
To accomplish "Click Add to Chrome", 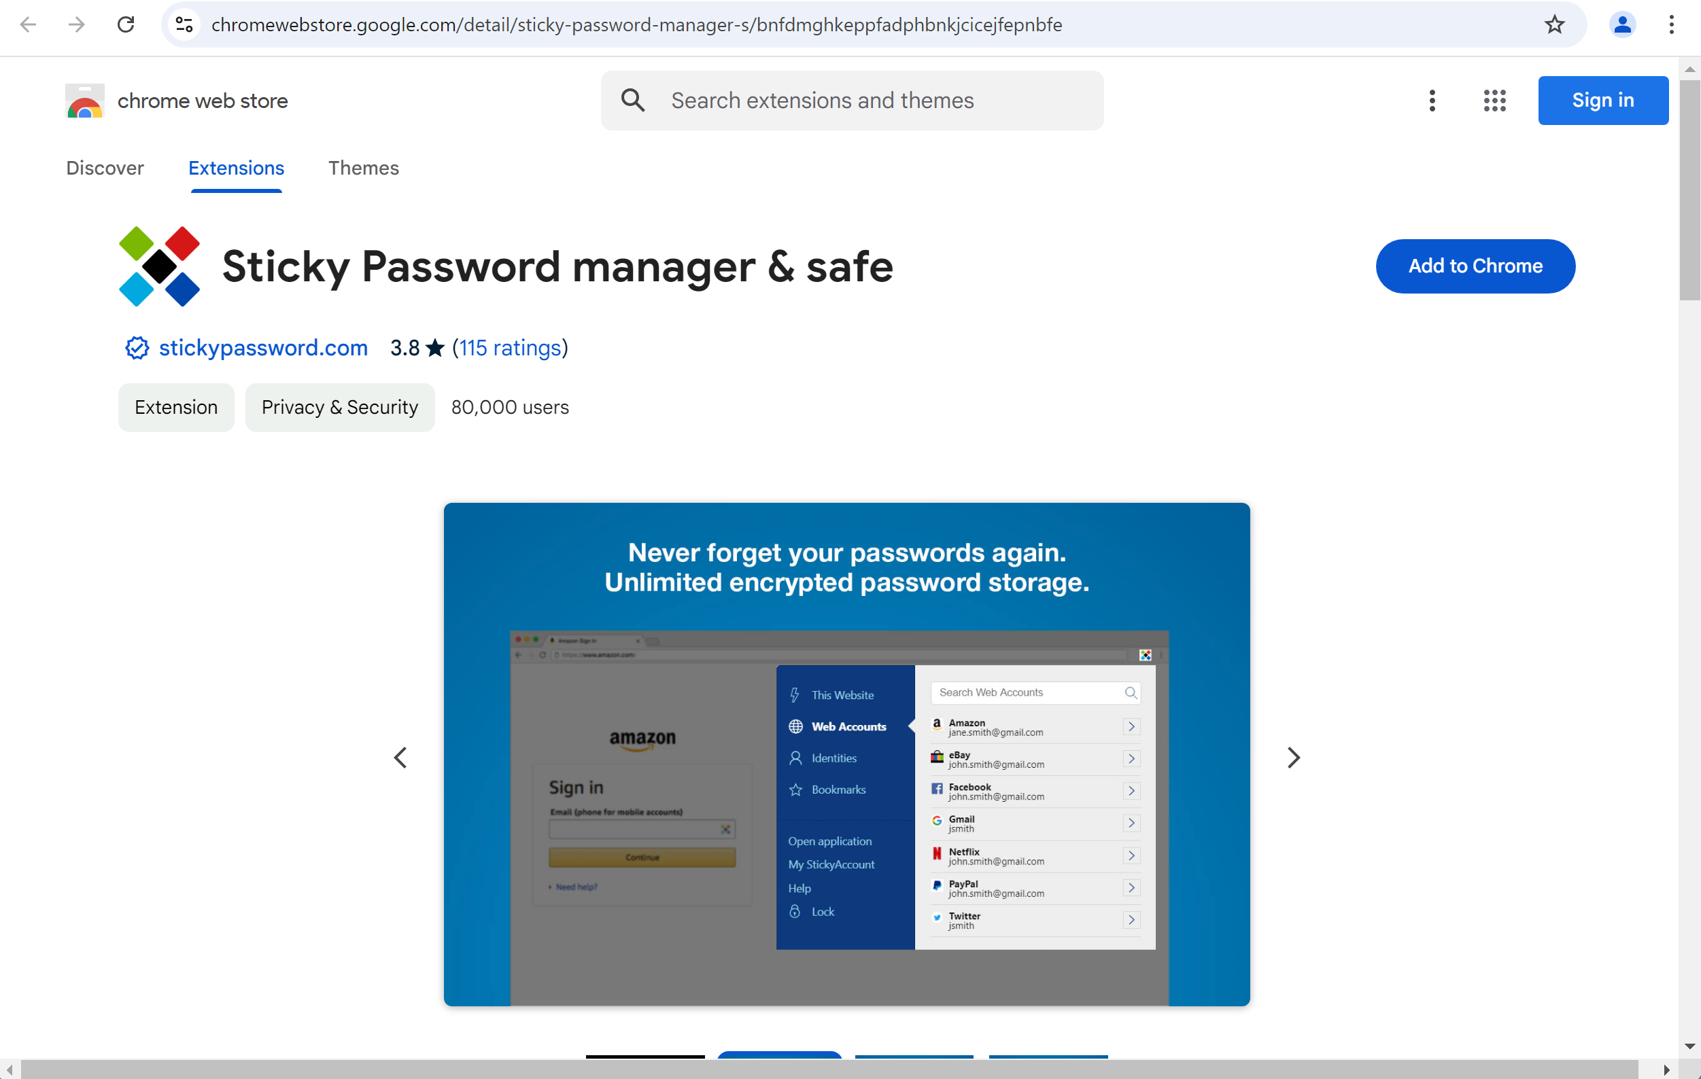I will point(1476,266).
